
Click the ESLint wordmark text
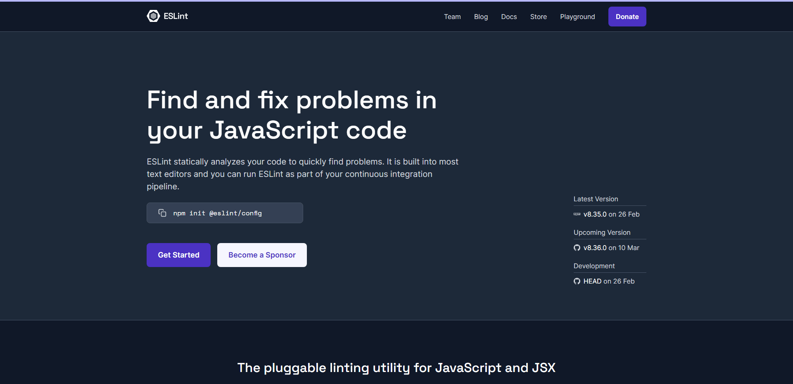[x=176, y=16]
